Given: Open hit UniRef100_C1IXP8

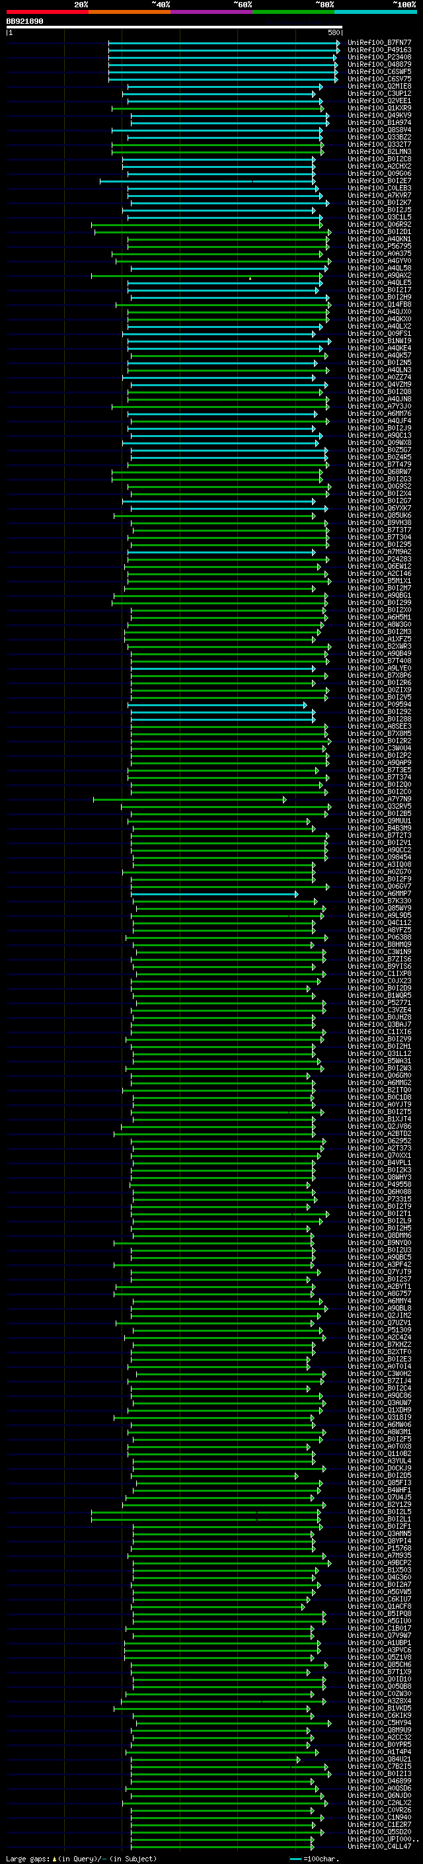Looking at the screenshot, I should tap(379, 973).
